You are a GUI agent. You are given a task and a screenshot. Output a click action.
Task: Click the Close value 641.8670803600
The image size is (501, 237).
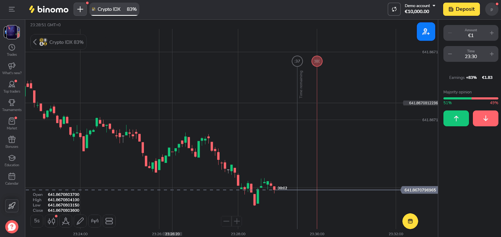(x=64, y=210)
